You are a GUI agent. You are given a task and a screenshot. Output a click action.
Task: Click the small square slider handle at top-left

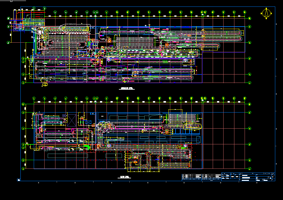click(11, 1)
